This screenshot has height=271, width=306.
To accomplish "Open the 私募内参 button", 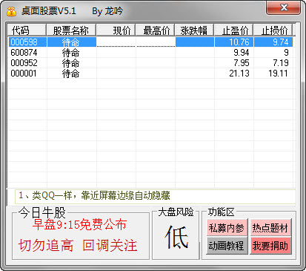I will pos(227,228).
